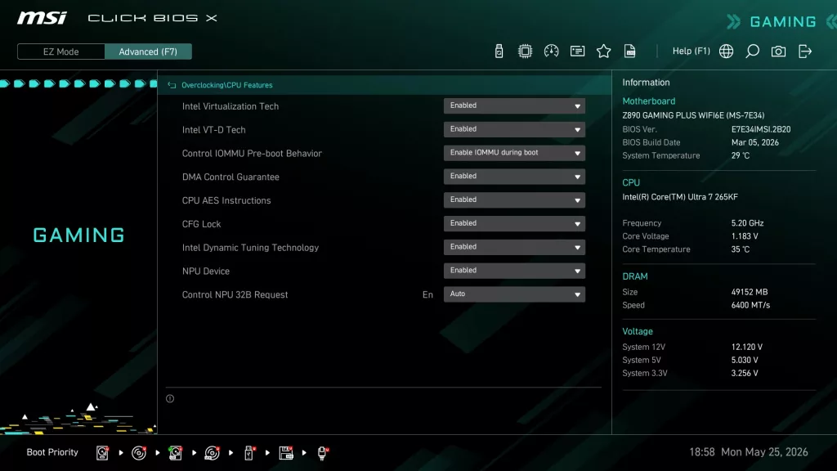Go back via Overclocking breadcrumb arrow

click(172, 85)
